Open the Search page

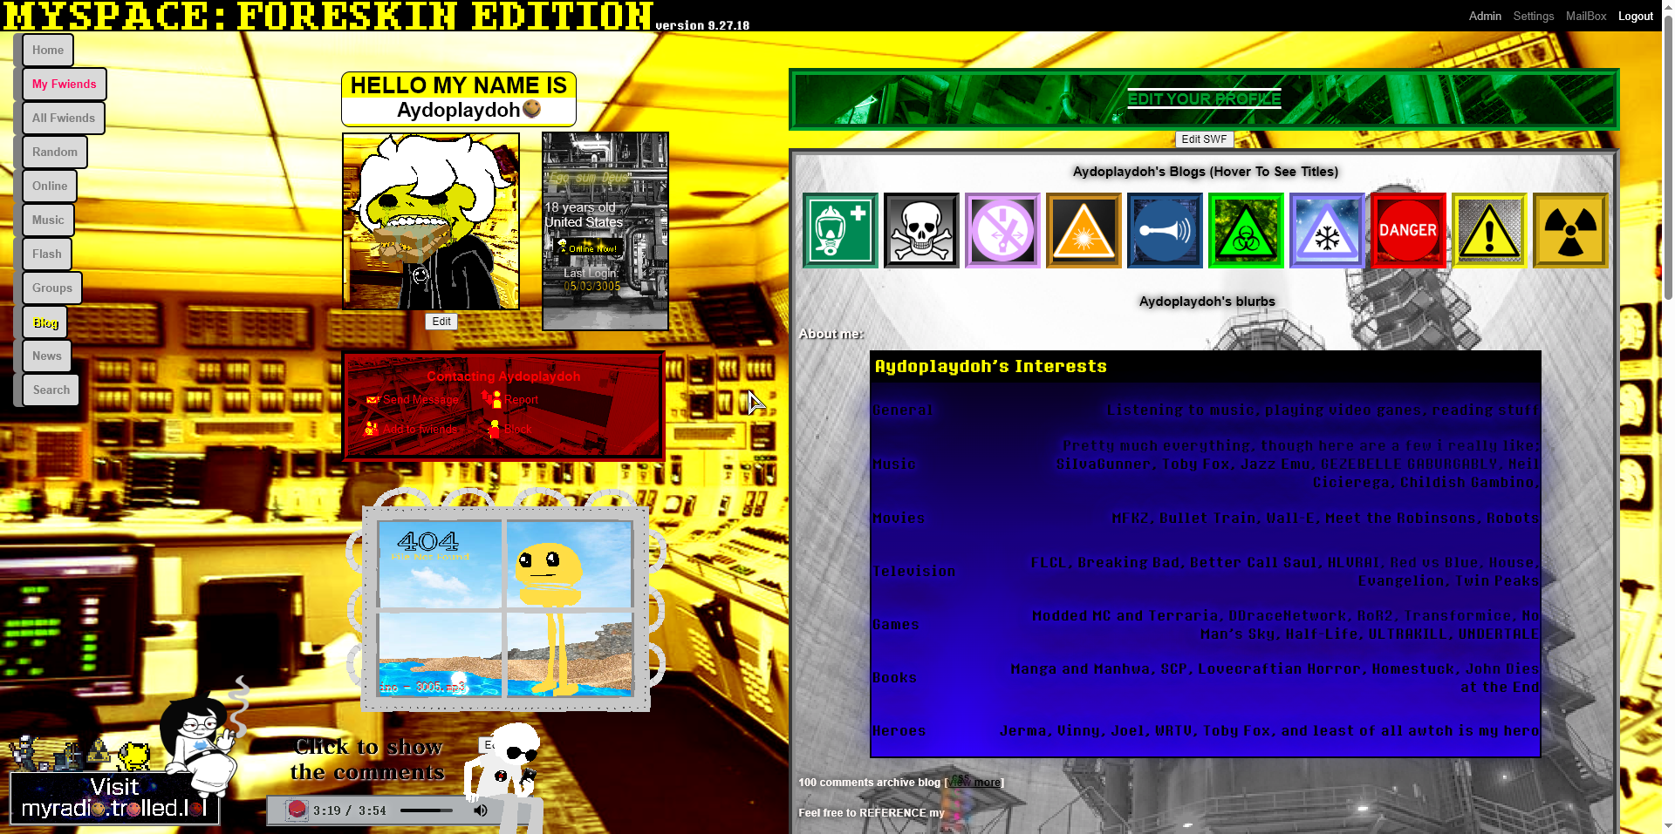click(x=51, y=390)
